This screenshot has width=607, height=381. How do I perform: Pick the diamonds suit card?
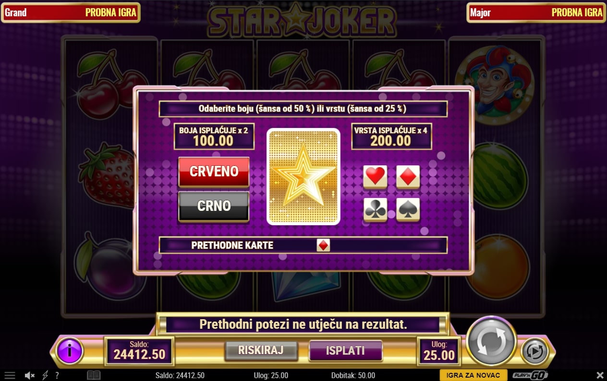click(x=408, y=177)
